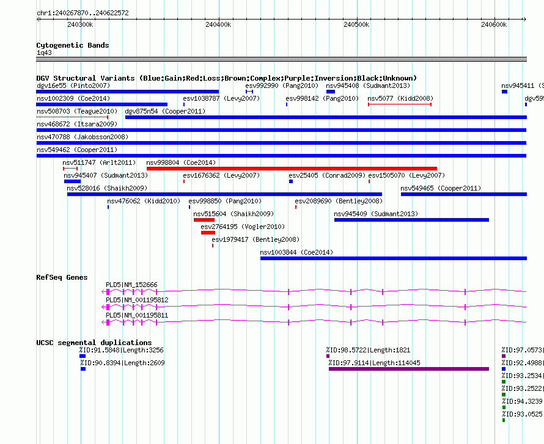Click the nsv511747 (Arlt2011) red variant glyph
This screenshot has width=544, height=444.
(70, 169)
